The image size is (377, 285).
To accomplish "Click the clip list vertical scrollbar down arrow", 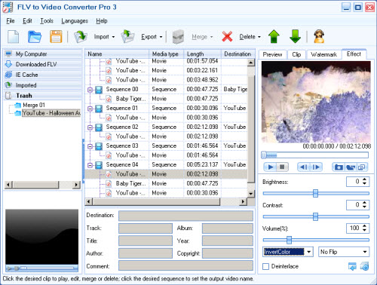I will coord(251,194).
